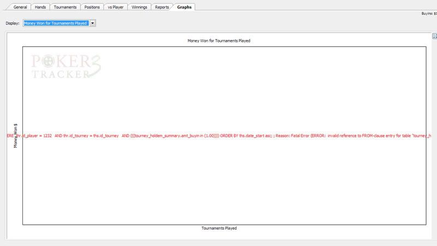This screenshot has width=437, height=246.
Task: Open the Display dropdown arrow
Action: (92, 24)
